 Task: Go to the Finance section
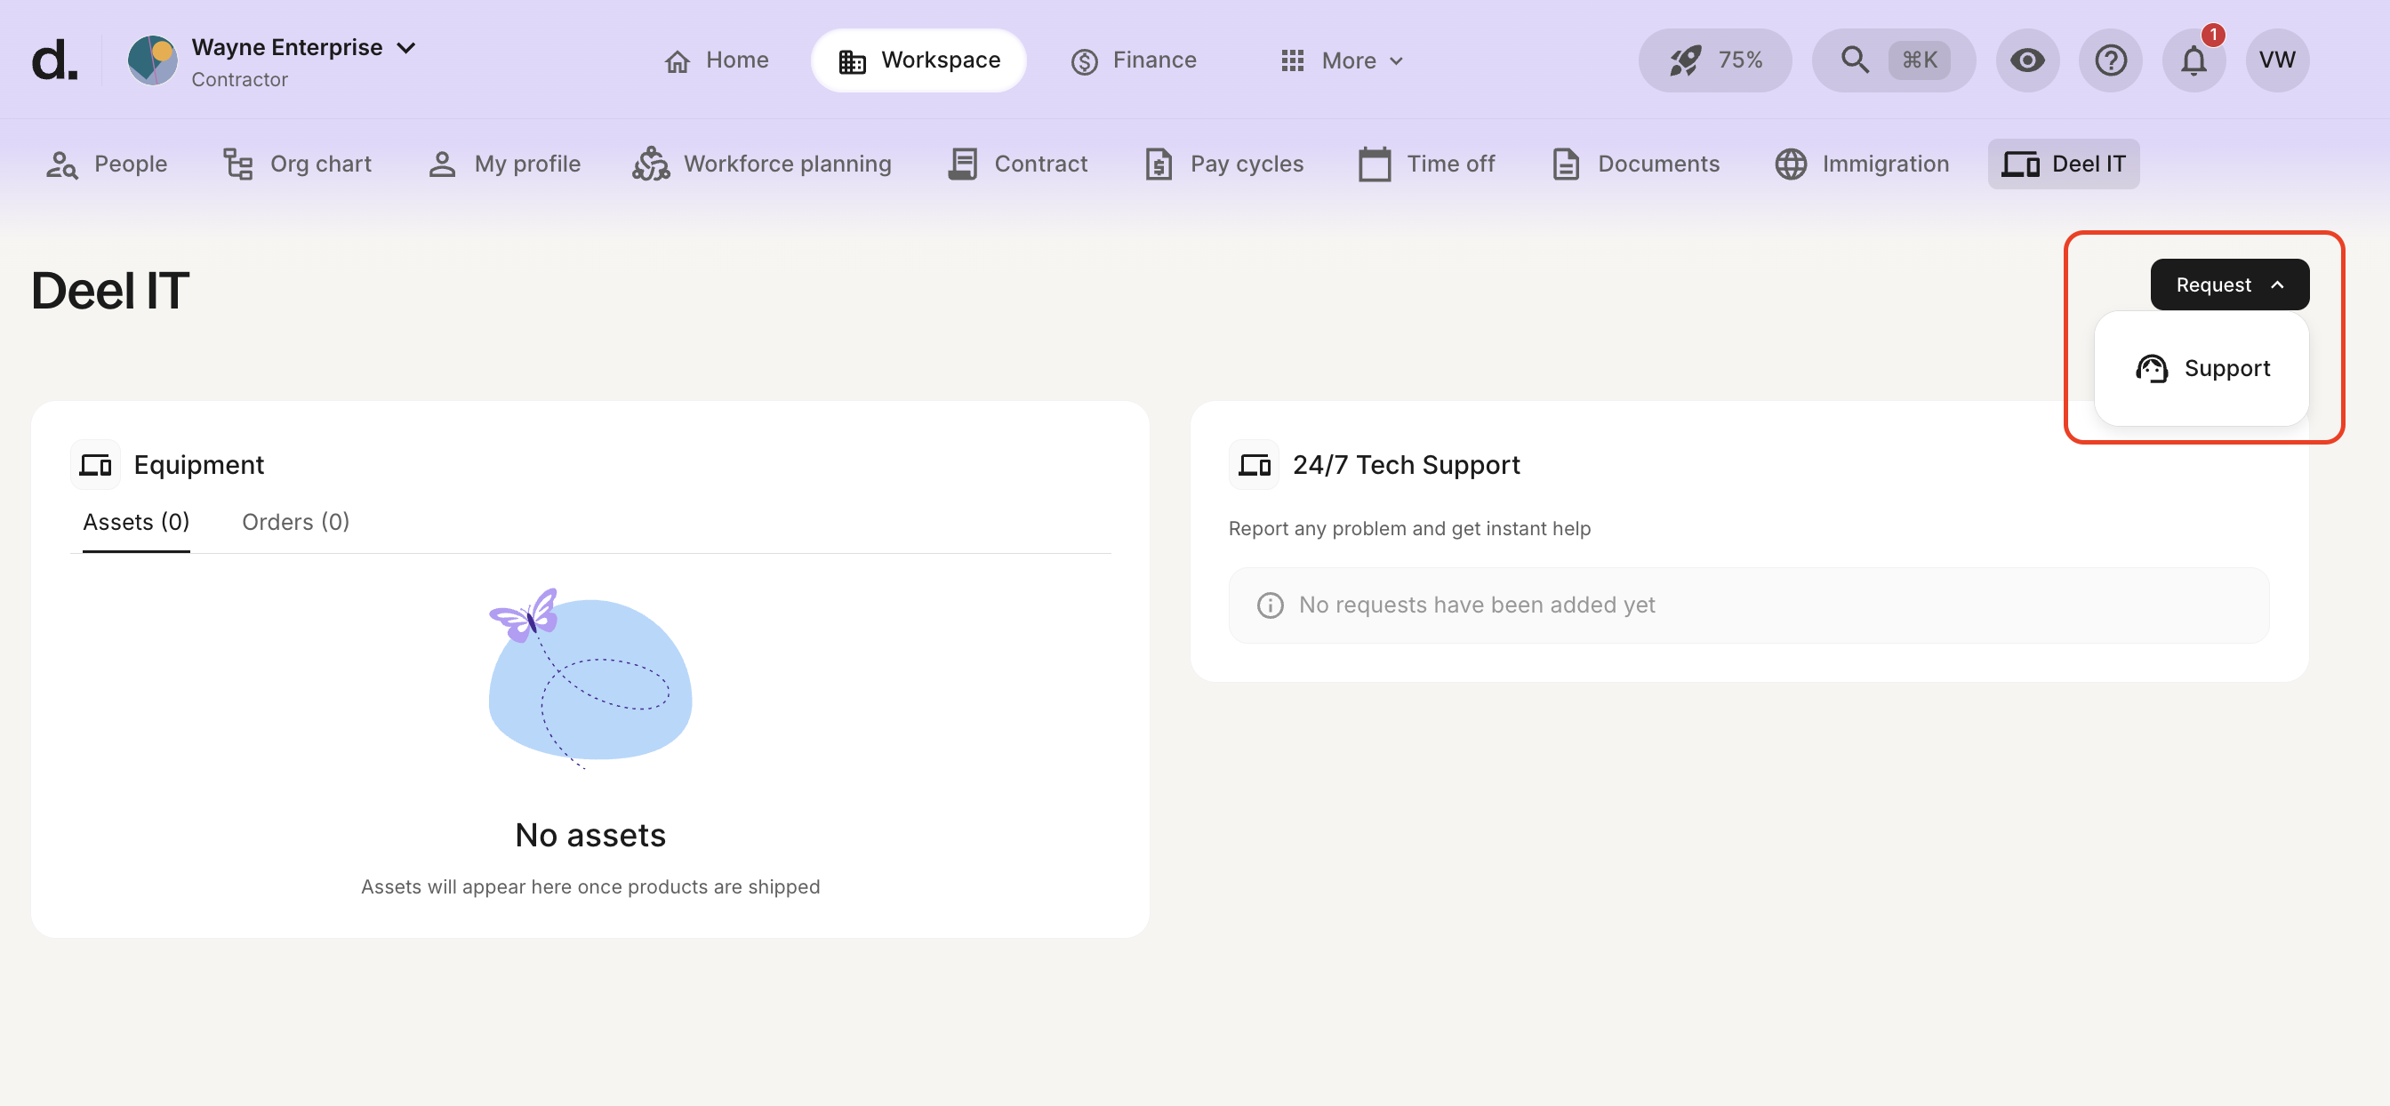[1133, 60]
